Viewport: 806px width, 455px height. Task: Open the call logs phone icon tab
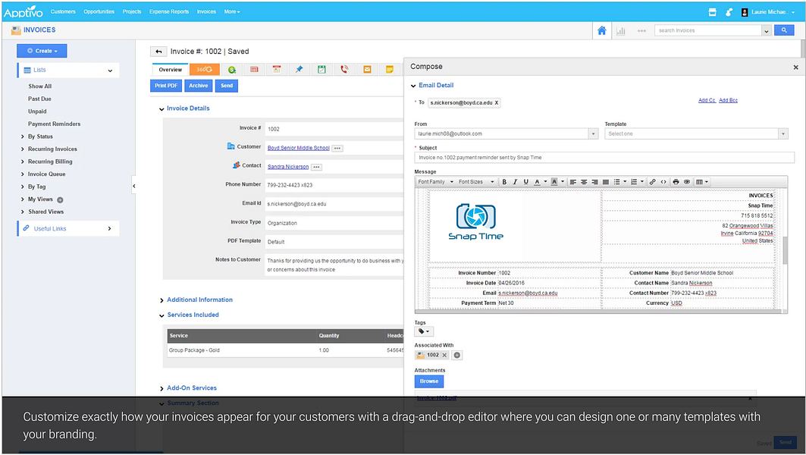click(x=344, y=70)
